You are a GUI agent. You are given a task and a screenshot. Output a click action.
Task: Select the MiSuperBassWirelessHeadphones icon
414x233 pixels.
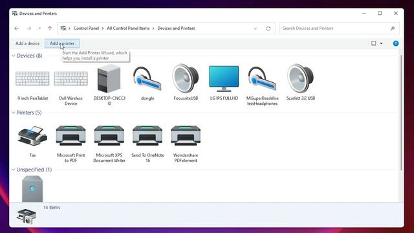tap(262, 78)
